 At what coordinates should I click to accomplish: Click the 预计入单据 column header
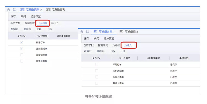(125, 58)
